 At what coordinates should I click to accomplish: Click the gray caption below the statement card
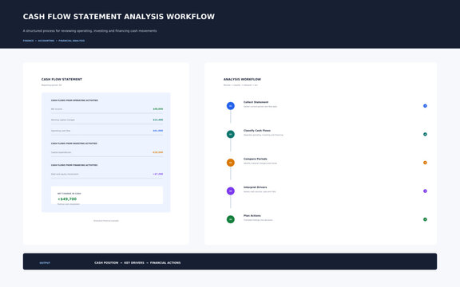(x=106, y=221)
